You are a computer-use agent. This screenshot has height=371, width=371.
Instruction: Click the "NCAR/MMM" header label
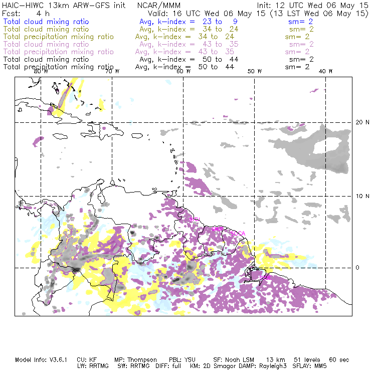point(159,6)
